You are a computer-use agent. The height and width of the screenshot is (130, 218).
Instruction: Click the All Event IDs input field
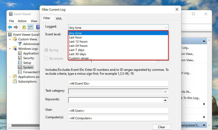click(118, 84)
